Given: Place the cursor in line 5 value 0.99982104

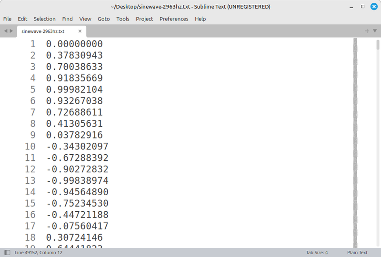Looking at the screenshot, I should pyautogui.click(x=74, y=89).
